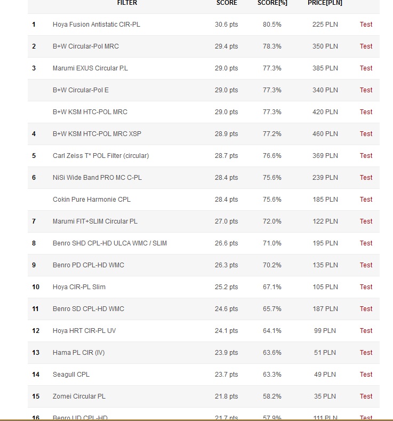Viewport: 393px width, 421px height.
Task: Click Test link for Benro SD CPL-HD WMC
Action: point(366,309)
